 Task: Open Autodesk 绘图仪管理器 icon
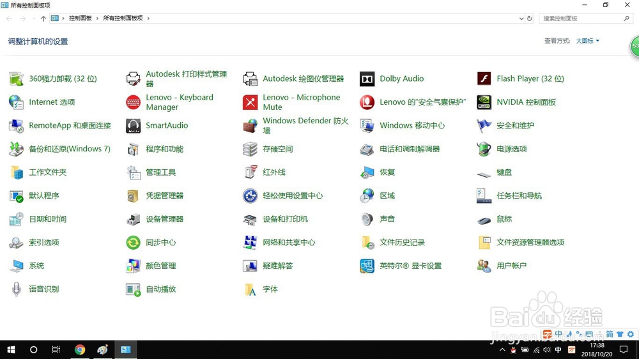click(250, 79)
